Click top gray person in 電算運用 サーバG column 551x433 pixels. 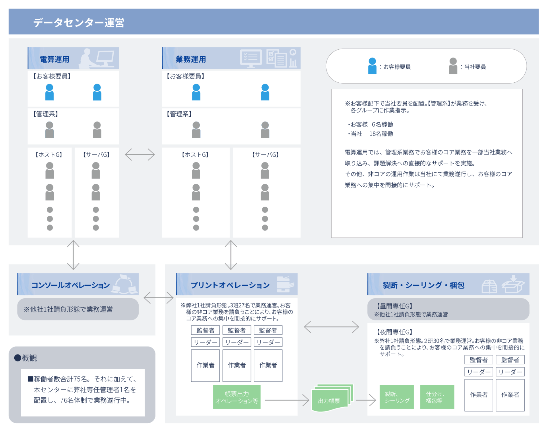(x=96, y=170)
